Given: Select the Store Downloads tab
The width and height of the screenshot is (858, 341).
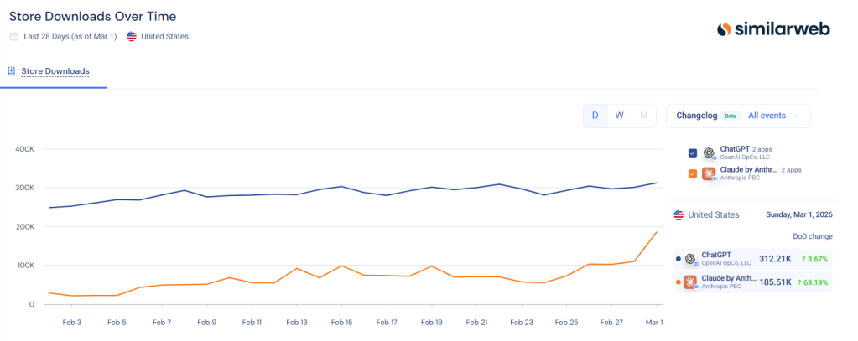Looking at the screenshot, I should pyautogui.click(x=55, y=71).
